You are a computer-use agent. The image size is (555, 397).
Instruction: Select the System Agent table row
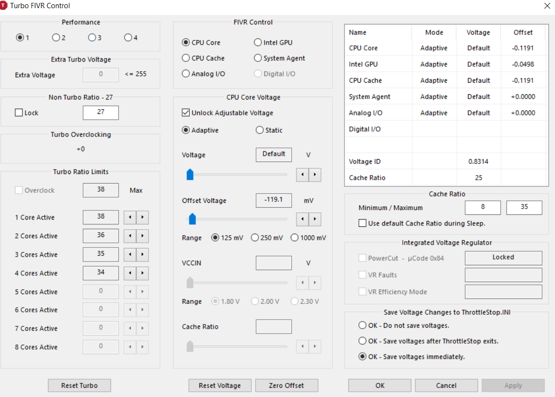coord(446,97)
